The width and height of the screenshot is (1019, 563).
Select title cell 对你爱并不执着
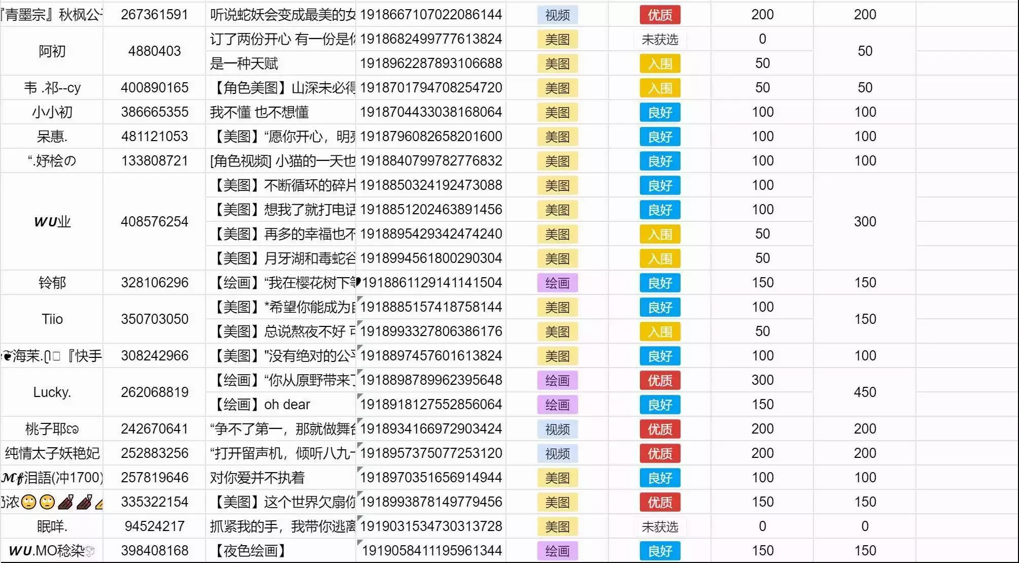pos(280,478)
